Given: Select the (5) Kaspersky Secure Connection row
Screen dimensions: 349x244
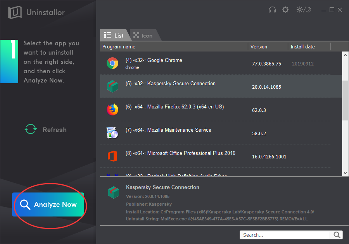Looking at the screenshot, I should (221, 86).
